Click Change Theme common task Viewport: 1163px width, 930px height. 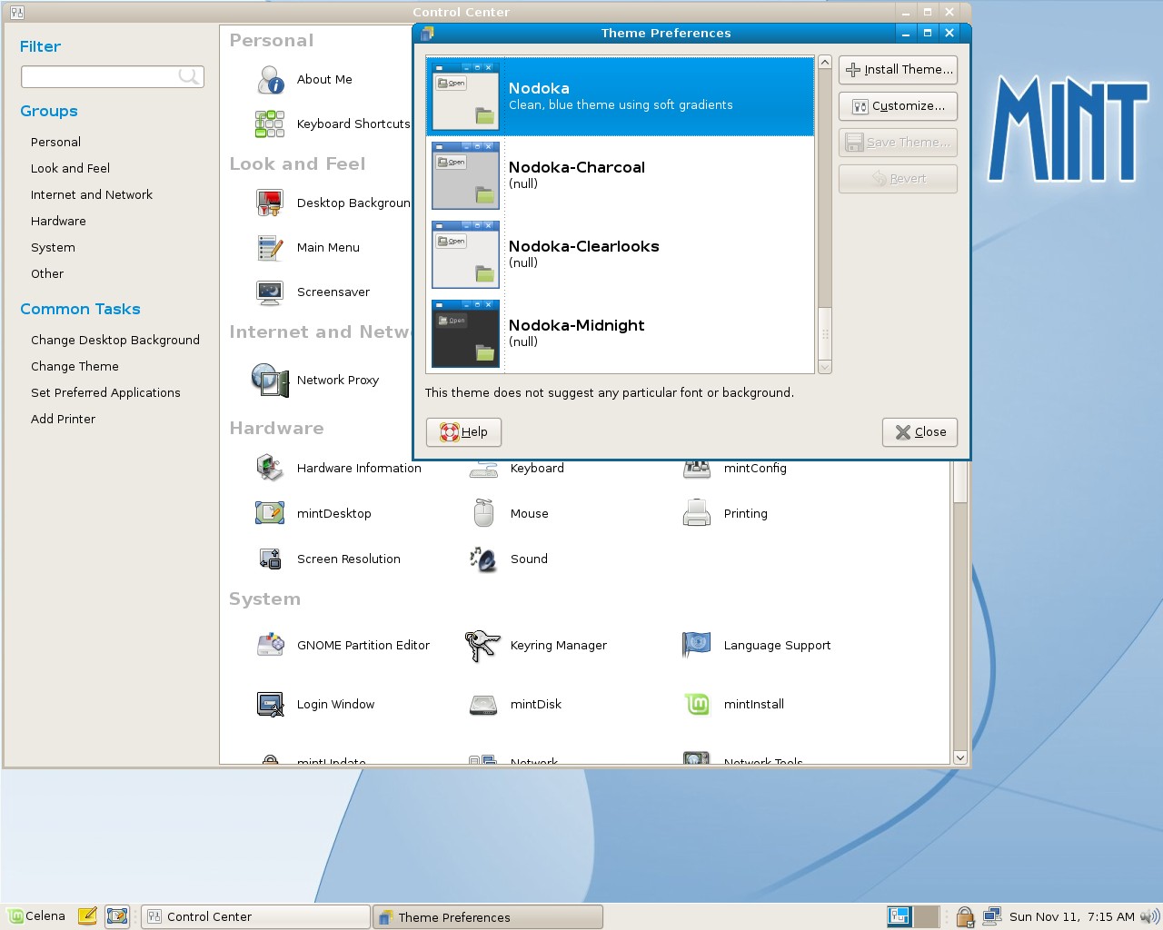(75, 366)
